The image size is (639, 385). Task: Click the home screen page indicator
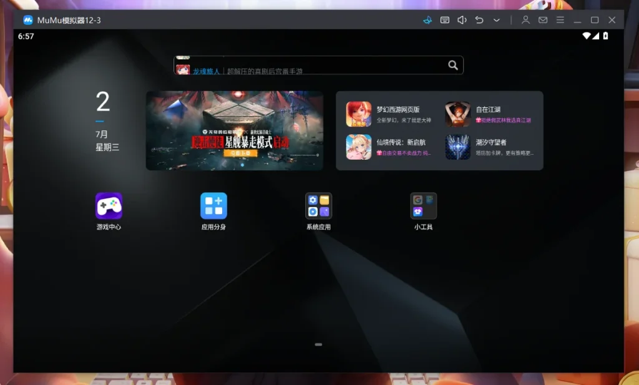coord(318,344)
